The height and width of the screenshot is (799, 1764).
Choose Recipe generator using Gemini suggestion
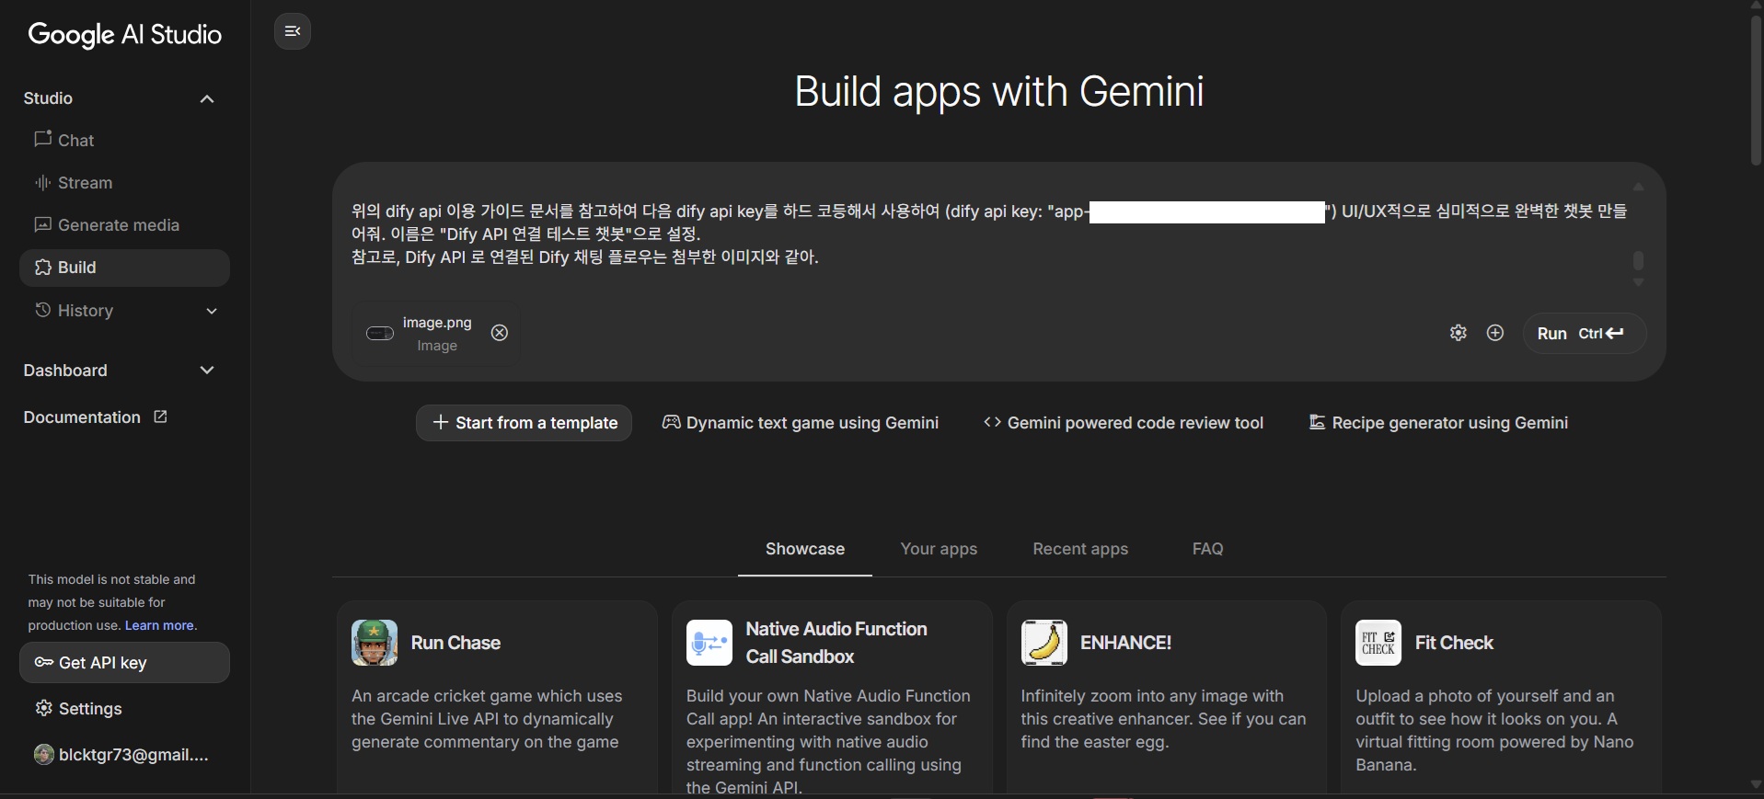1438,423
